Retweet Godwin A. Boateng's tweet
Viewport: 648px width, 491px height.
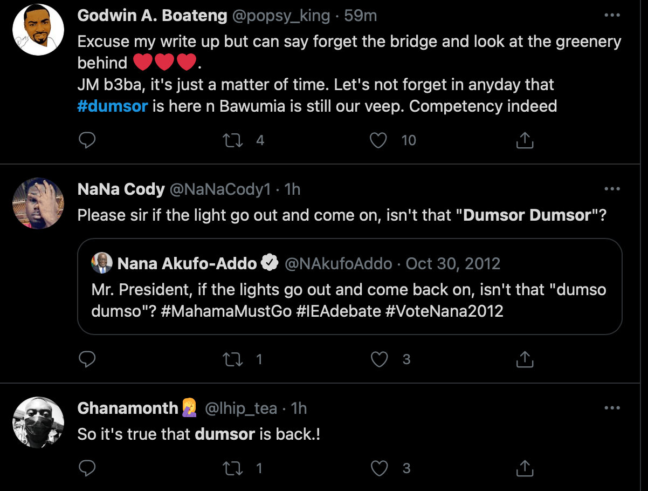point(232,141)
